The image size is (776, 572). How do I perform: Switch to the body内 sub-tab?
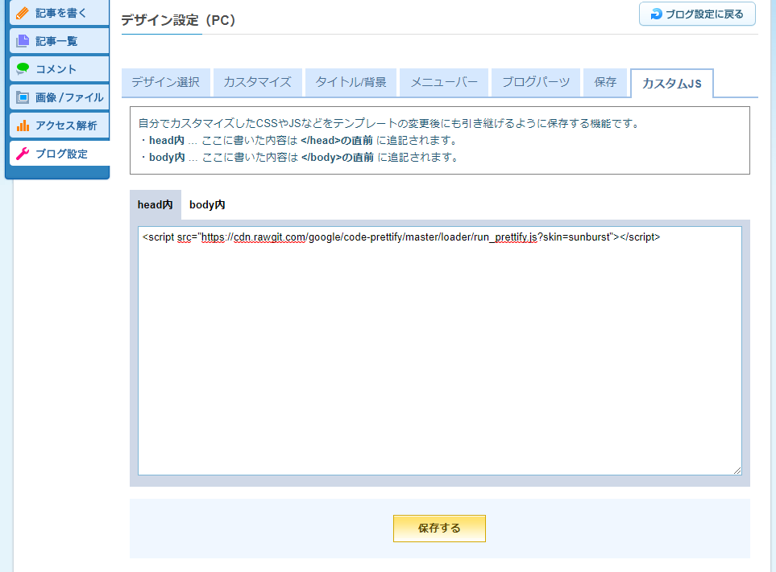207,205
